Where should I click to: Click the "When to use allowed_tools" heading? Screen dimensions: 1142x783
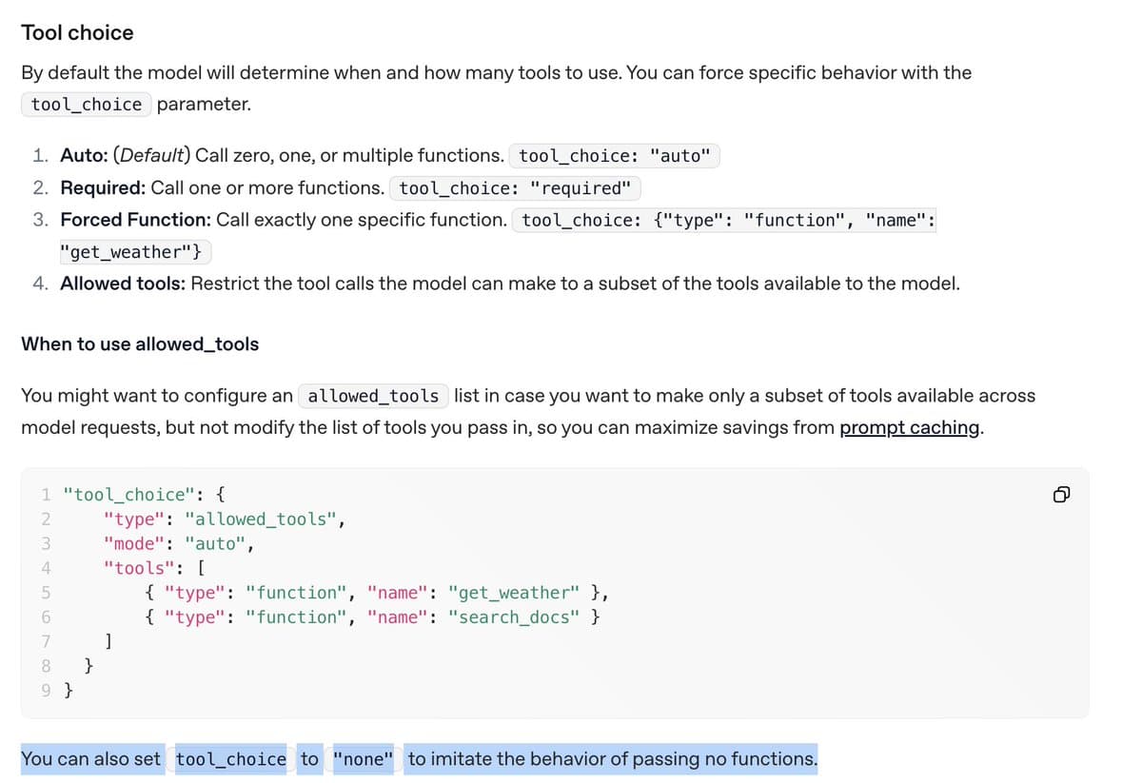click(x=140, y=343)
